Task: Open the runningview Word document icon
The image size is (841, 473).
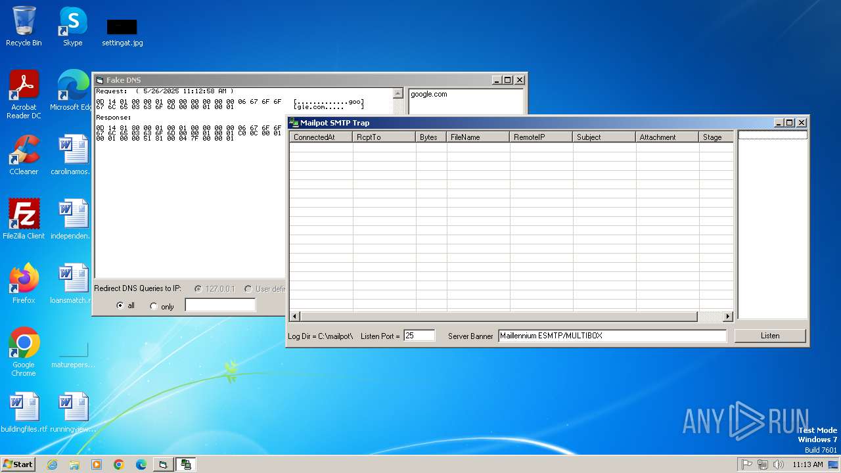Action: (x=72, y=413)
